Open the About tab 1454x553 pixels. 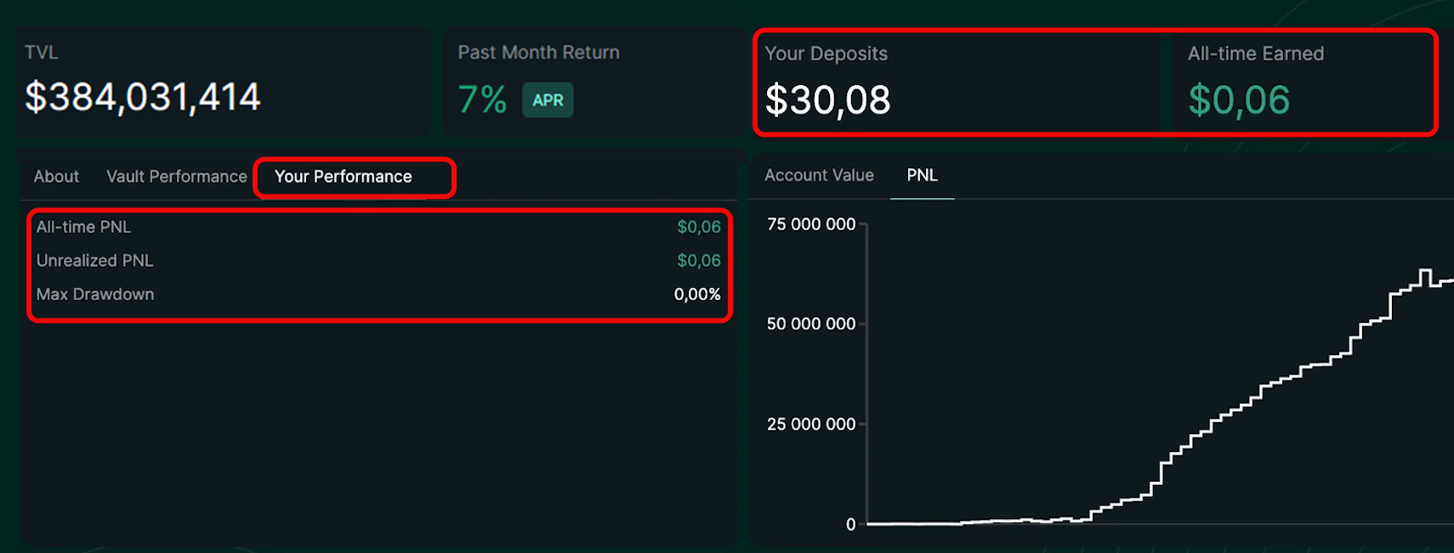pos(56,177)
